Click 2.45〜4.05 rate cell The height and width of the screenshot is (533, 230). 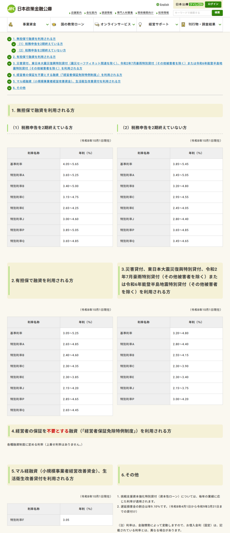tap(196, 208)
